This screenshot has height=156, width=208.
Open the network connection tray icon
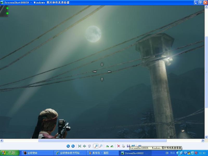181,153
